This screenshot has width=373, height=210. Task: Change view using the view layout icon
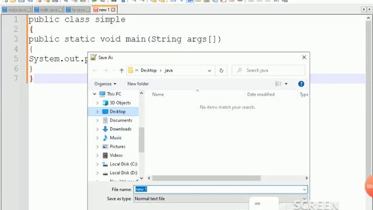pyautogui.click(x=278, y=84)
